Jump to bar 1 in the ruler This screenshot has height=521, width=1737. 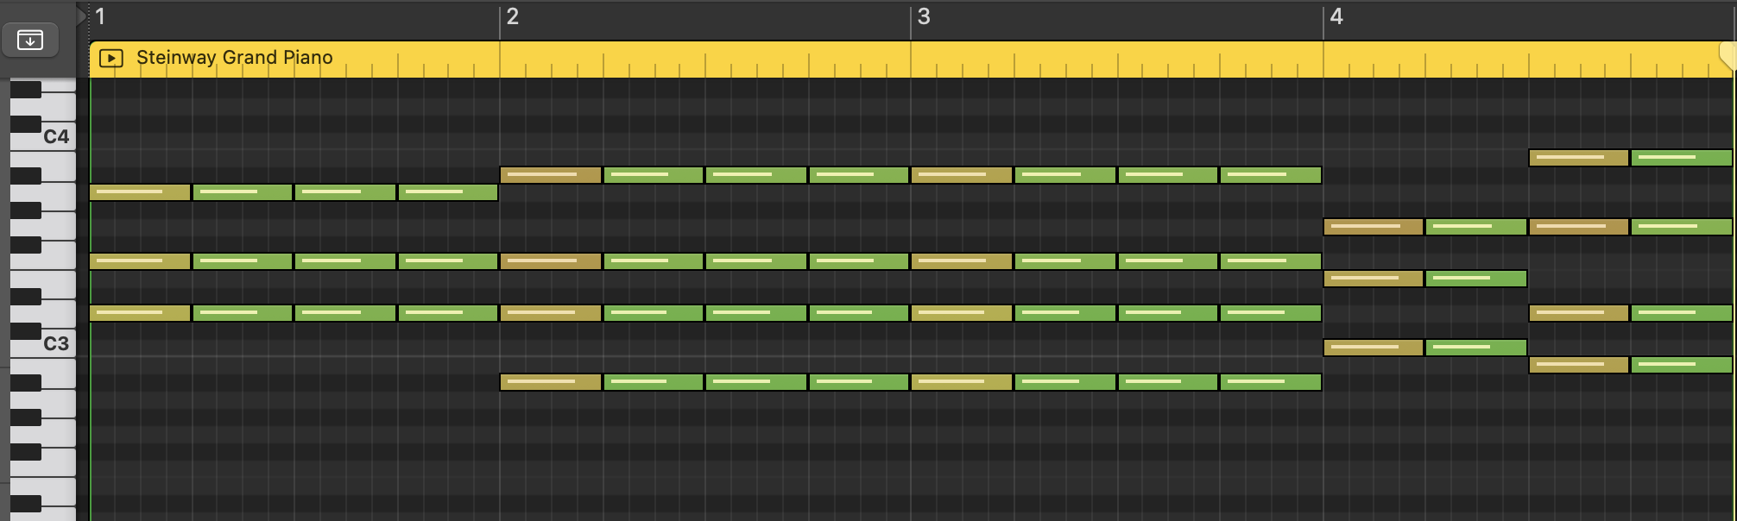pos(100,16)
